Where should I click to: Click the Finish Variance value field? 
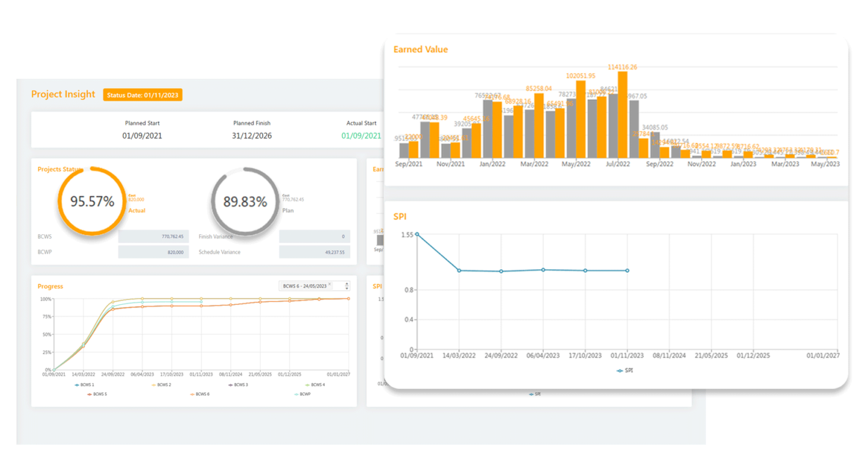pos(314,236)
